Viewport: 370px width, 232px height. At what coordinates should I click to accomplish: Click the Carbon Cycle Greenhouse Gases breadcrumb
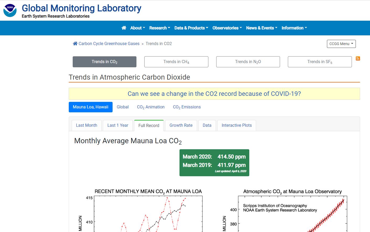point(109,44)
